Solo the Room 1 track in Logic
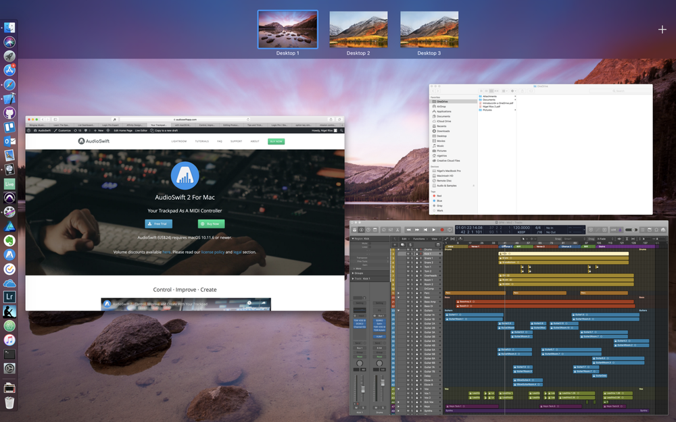Image resolution: width=676 pixels, height=422 pixels. 412,280
